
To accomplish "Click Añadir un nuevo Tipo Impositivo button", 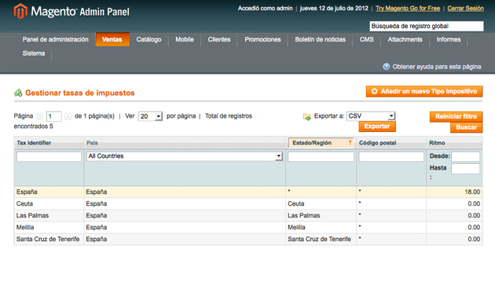I will click(x=424, y=91).
